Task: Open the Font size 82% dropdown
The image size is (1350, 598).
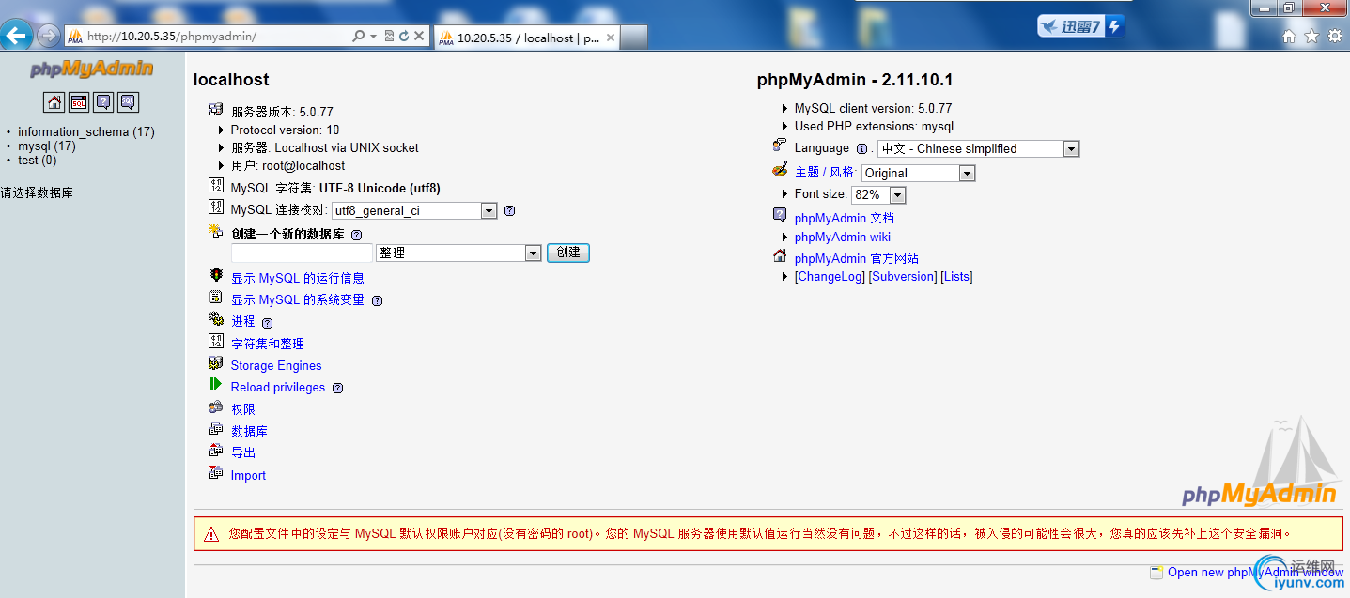Action: coord(878,194)
